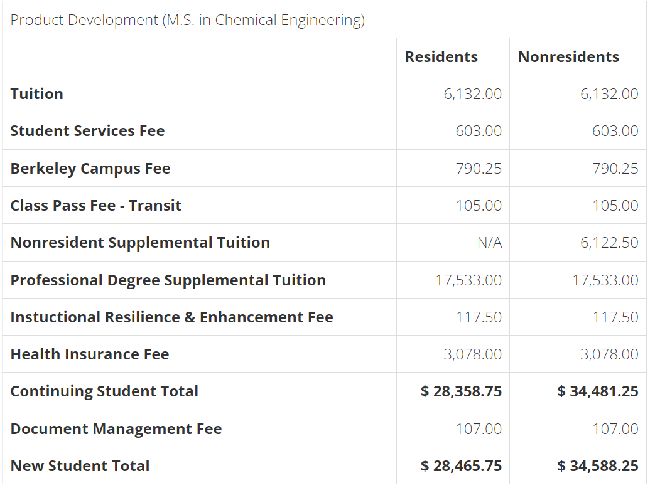Click Nonresident Supplemental Tuition label
655x493 pixels.
pos(140,243)
